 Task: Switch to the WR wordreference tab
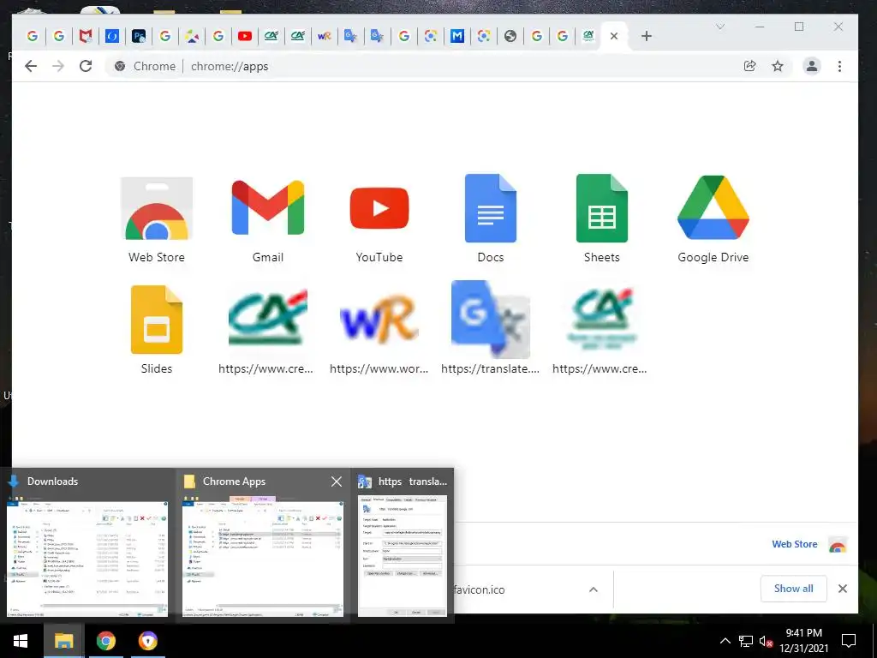[325, 36]
